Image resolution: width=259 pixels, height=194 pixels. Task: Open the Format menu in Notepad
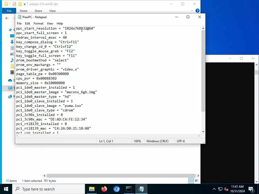click(x=38, y=23)
